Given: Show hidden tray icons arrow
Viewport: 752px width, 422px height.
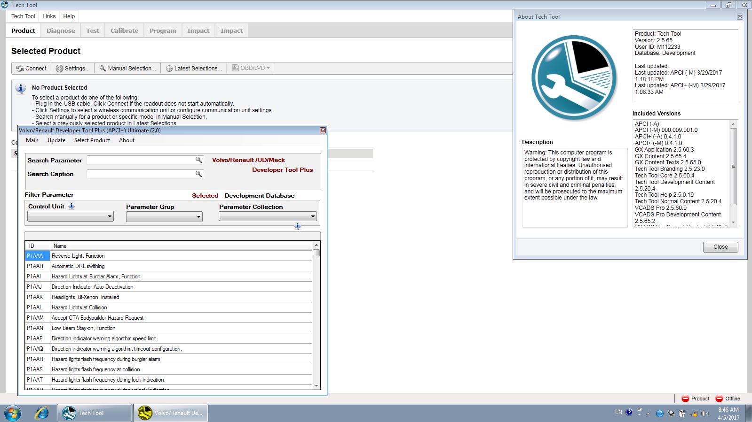Looking at the screenshot, I should point(648,414).
